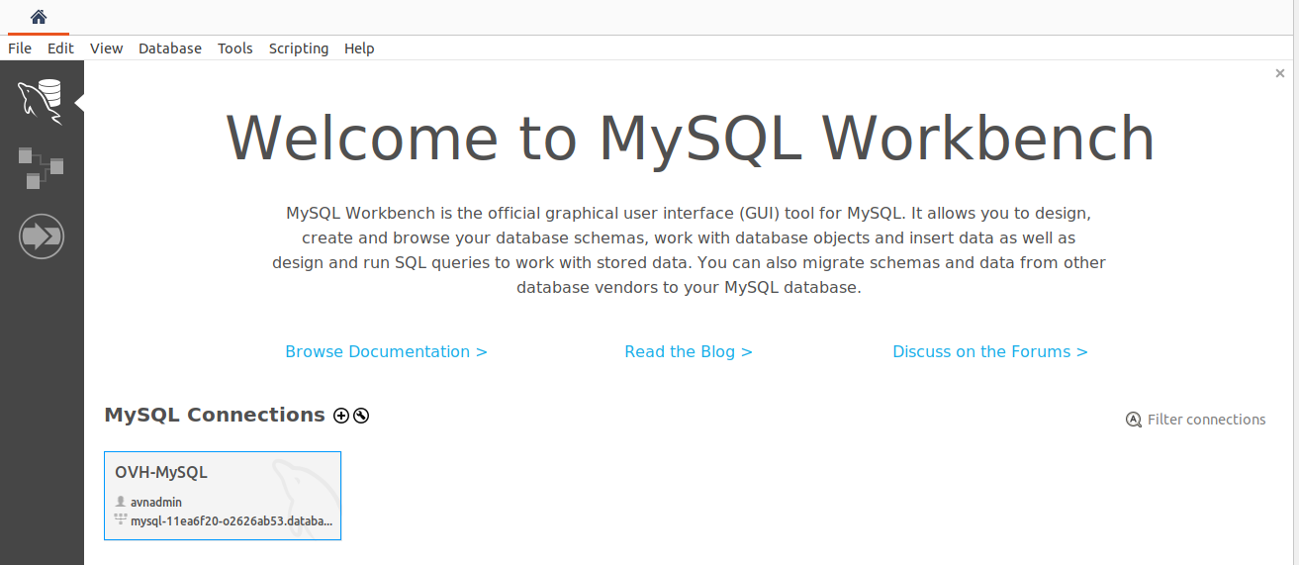Dismiss the welcome message with the x
Viewport: 1299px width, 565px height.
pyautogui.click(x=1279, y=73)
